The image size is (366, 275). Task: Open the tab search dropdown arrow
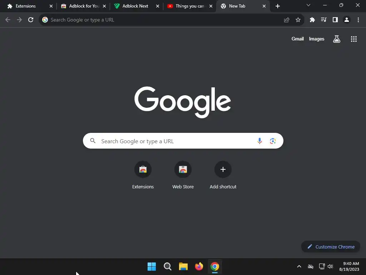[x=308, y=5]
